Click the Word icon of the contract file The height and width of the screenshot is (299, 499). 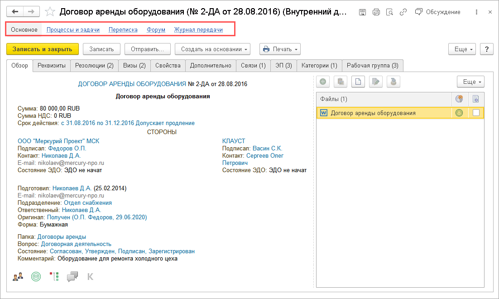click(323, 112)
